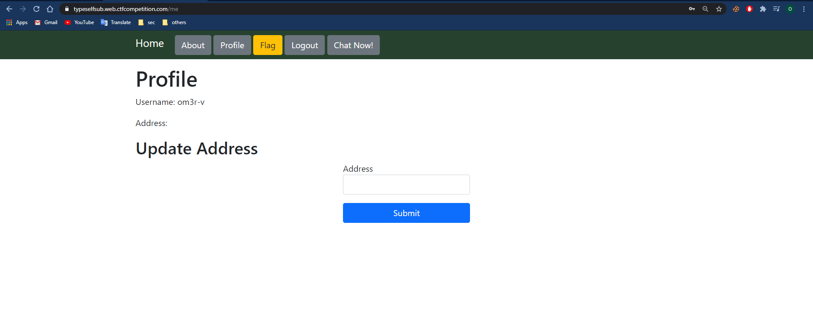This screenshot has width=813, height=318.
Task: Expand the others bookmarks folder
Action: [x=174, y=22]
